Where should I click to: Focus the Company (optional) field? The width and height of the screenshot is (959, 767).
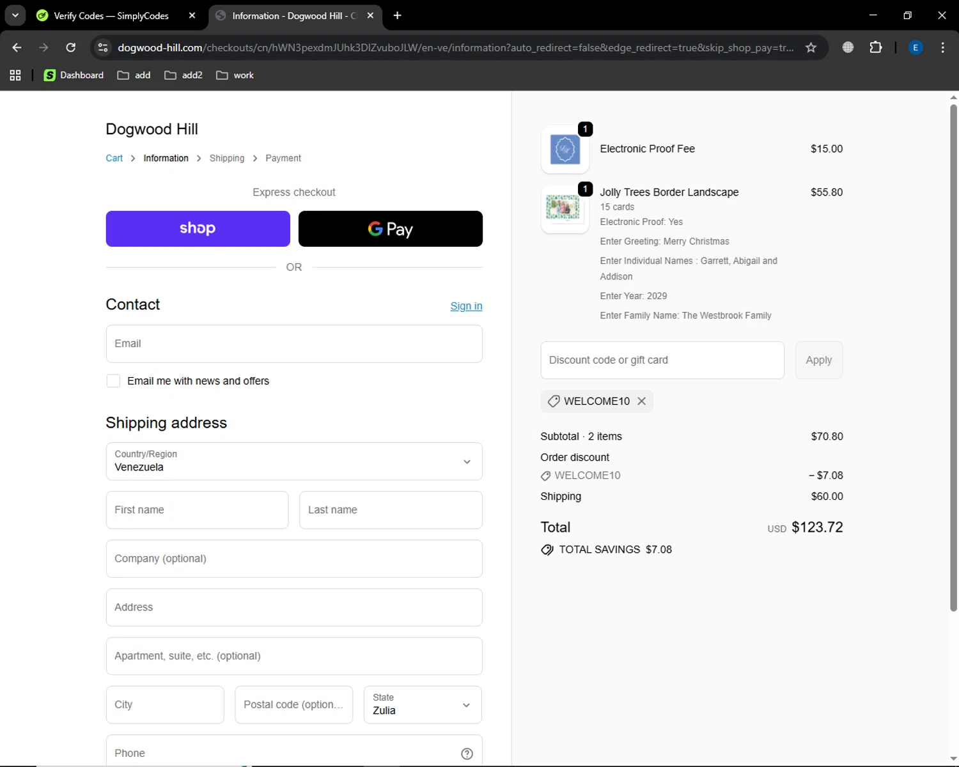(294, 559)
